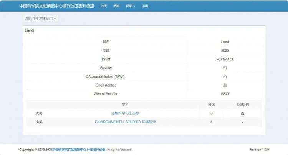288x155 pixels.
Task: Click the Web of Science SSCI value
Action: [x=225, y=94]
